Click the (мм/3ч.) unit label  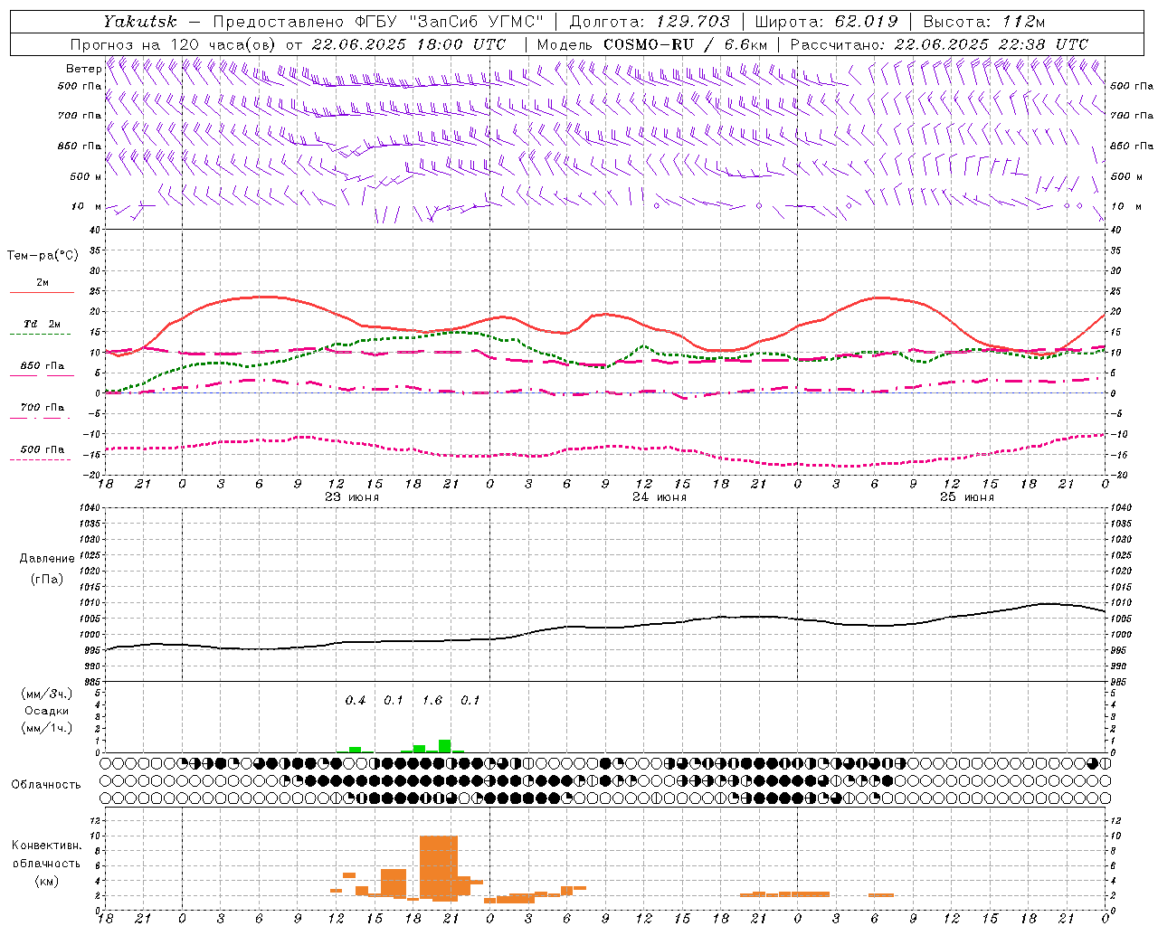(x=46, y=694)
